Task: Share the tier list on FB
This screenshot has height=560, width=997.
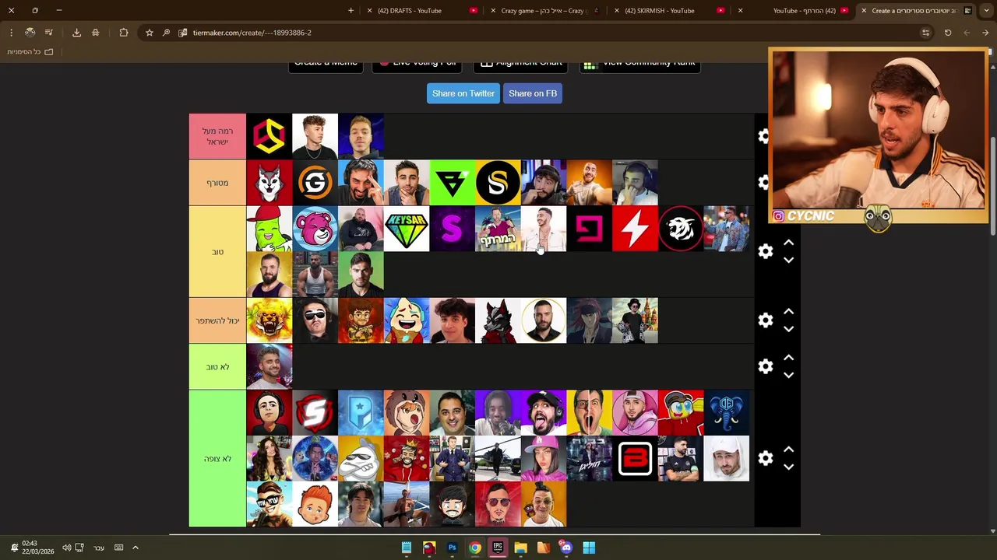Action: point(533,93)
